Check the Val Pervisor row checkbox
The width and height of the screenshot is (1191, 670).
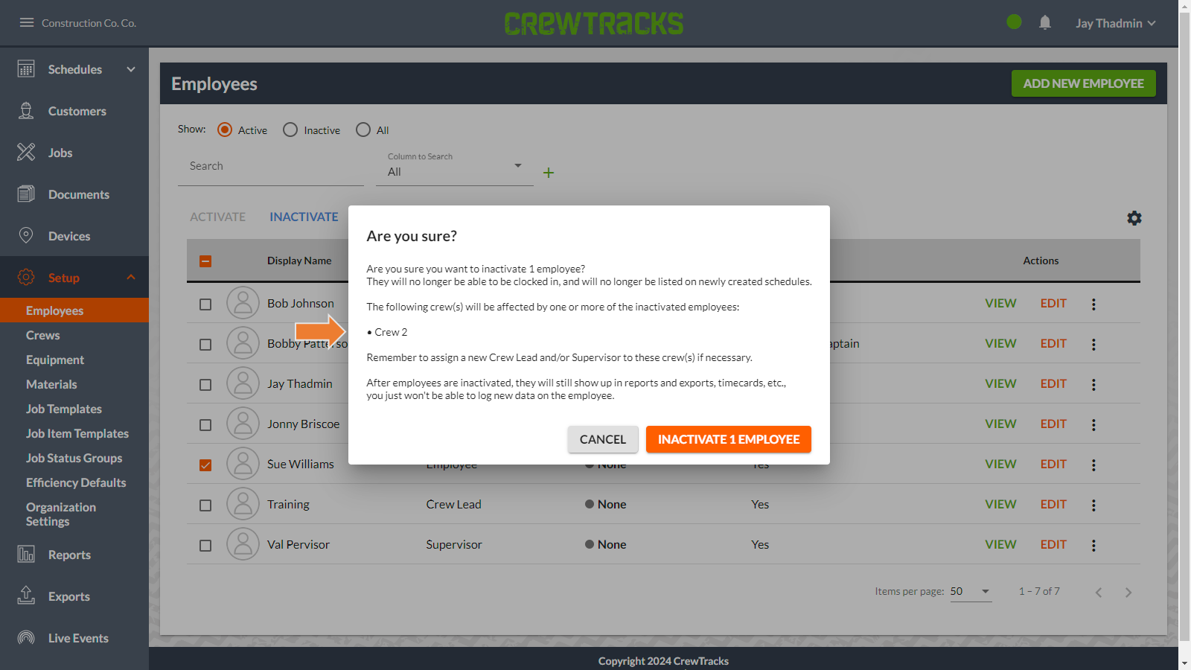[205, 546]
